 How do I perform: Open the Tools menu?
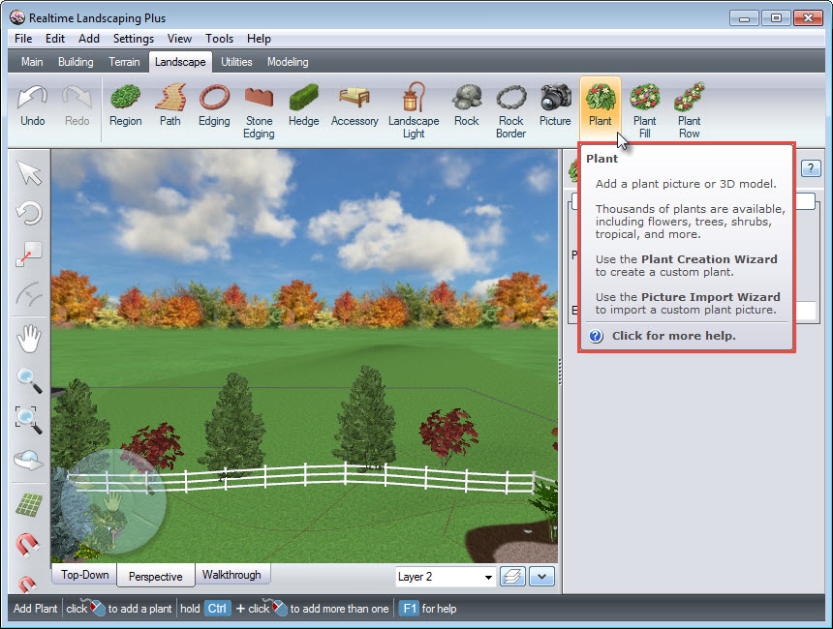click(220, 39)
